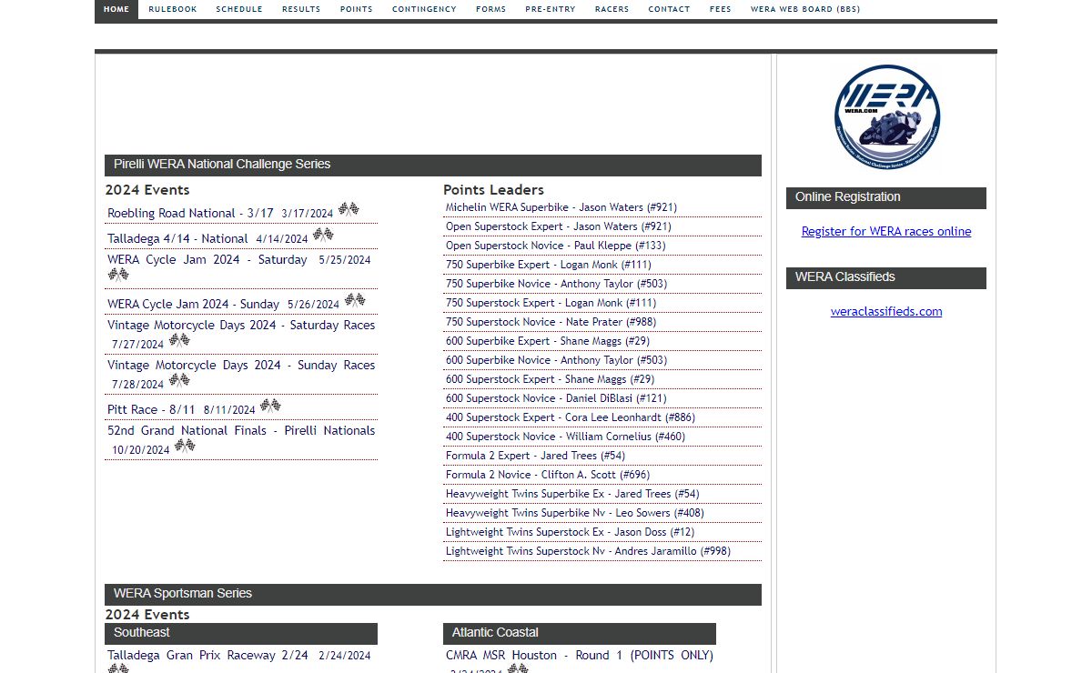This screenshot has width=1092, height=673.
Task: Click flags icon beside 10/20/2024 date
Action: (185, 446)
